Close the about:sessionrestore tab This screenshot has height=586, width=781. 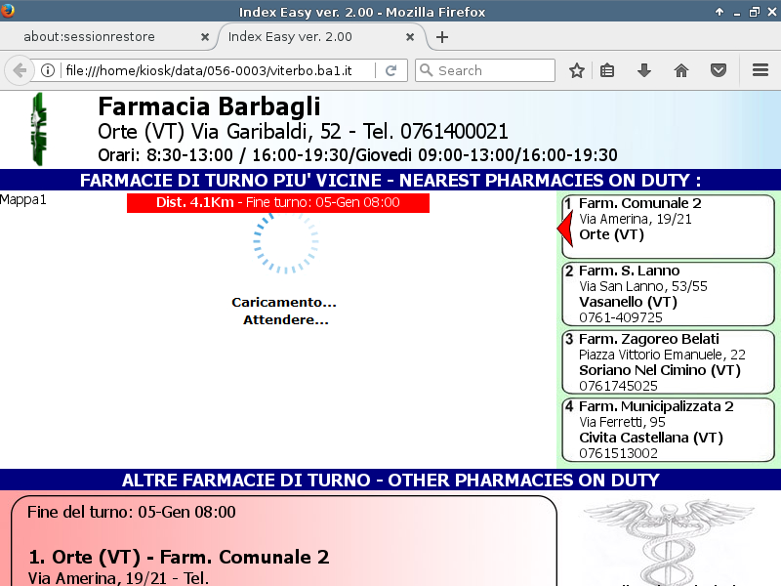tap(205, 37)
